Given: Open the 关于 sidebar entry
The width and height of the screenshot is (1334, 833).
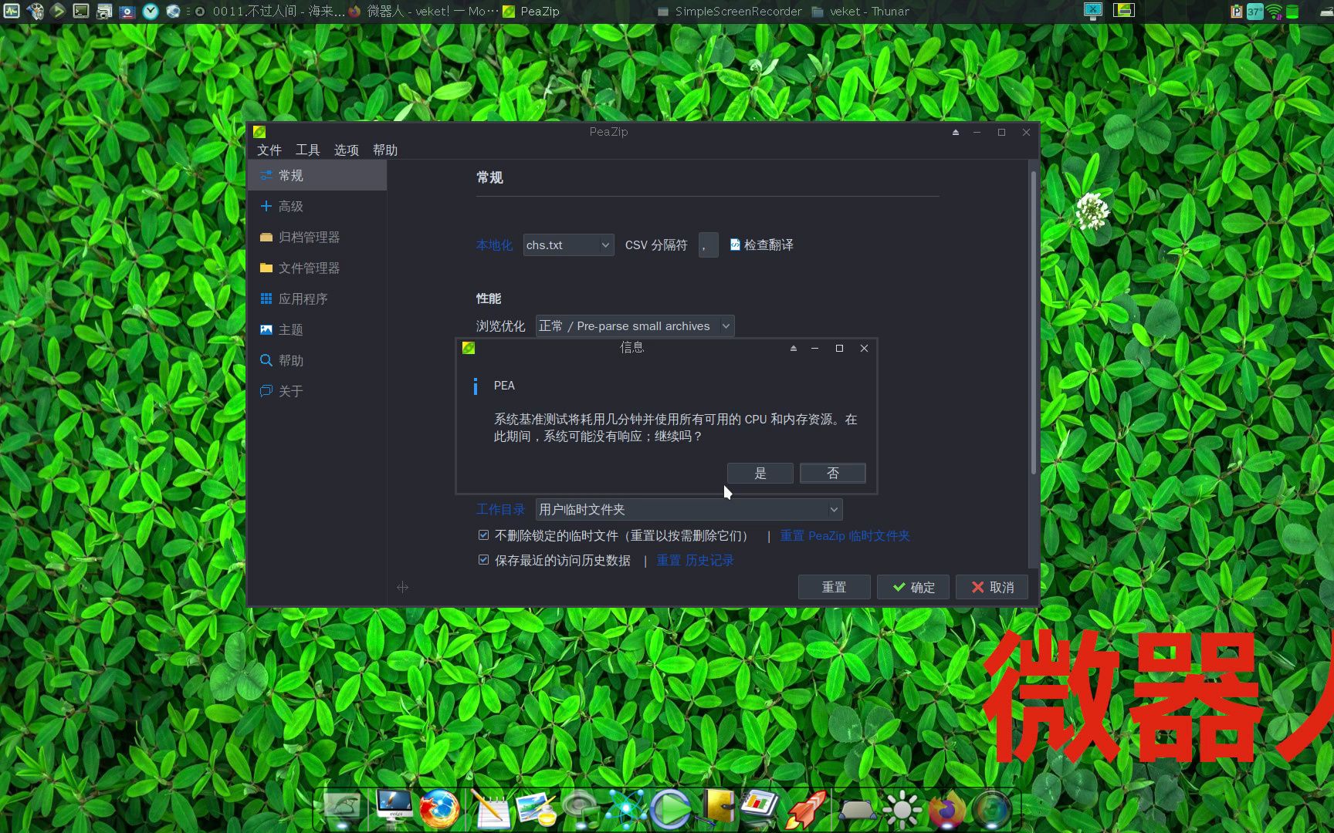Looking at the screenshot, I should point(317,392).
